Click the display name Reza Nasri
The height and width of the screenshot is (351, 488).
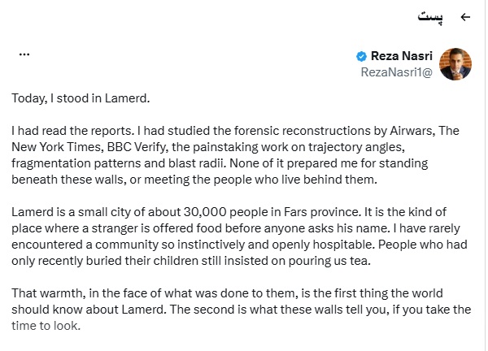tap(402, 56)
